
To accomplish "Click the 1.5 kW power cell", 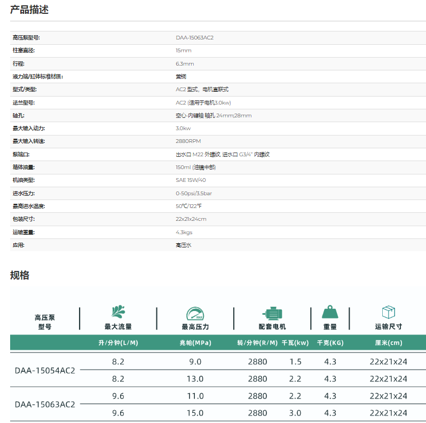I will click(x=295, y=362).
